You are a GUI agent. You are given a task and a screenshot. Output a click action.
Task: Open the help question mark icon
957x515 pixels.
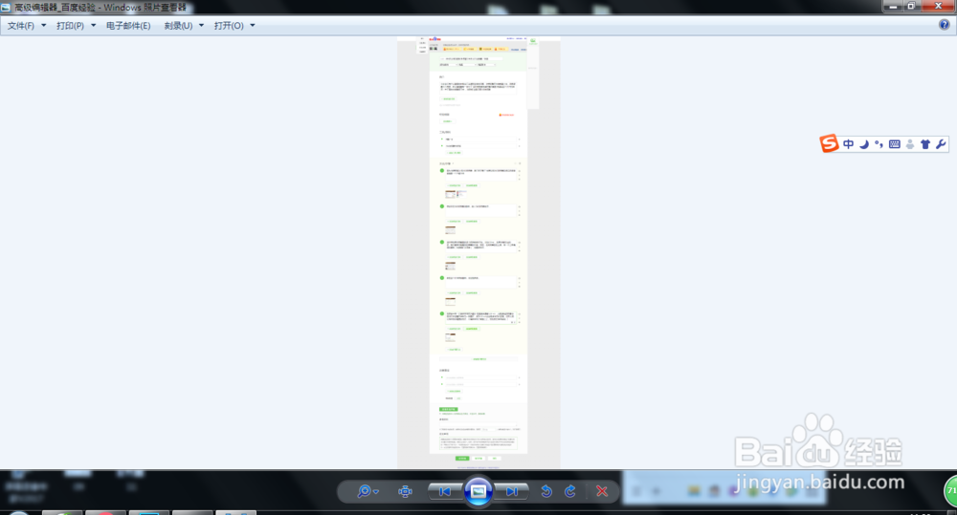click(945, 25)
